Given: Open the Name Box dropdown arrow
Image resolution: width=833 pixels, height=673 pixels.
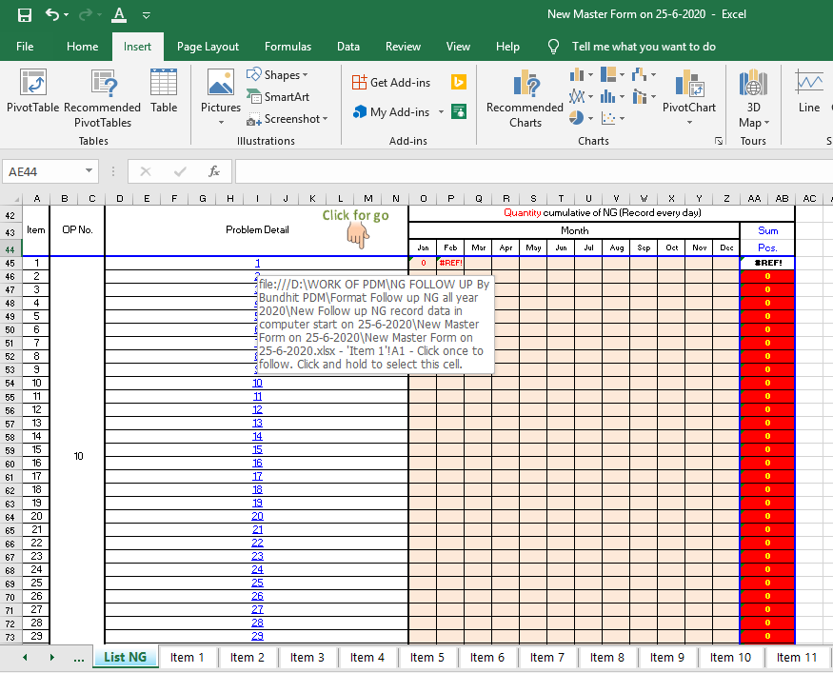Looking at the screenshot, I should 89,171.
